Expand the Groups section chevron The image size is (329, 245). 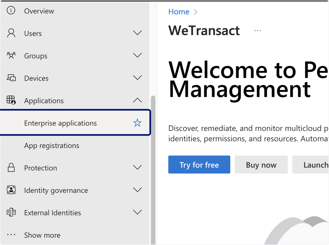point(137,56)
